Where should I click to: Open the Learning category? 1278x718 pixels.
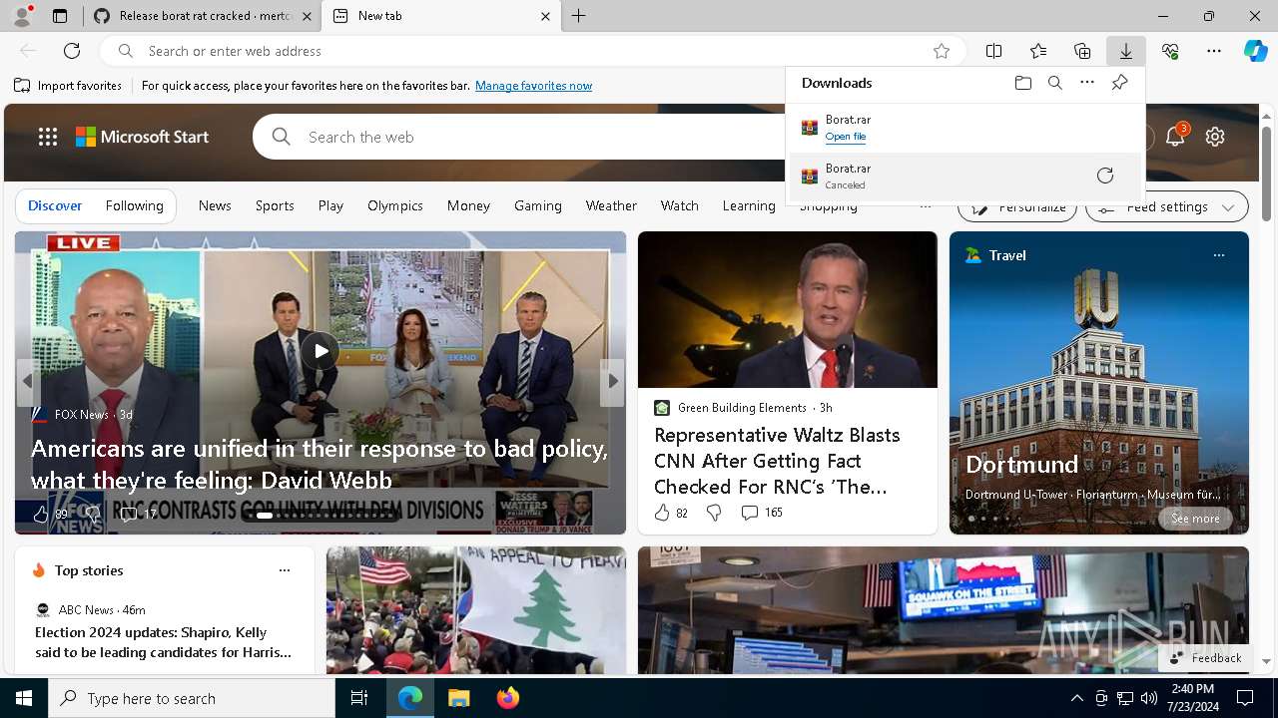[x=749, y=205]
